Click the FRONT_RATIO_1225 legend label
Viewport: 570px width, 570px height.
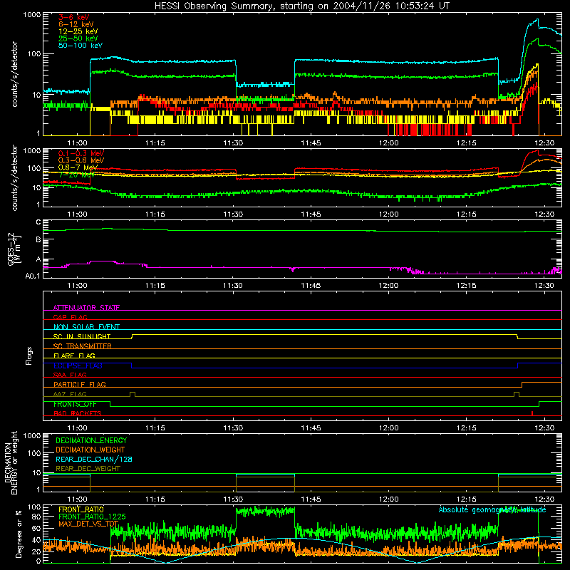coord(92,517)
